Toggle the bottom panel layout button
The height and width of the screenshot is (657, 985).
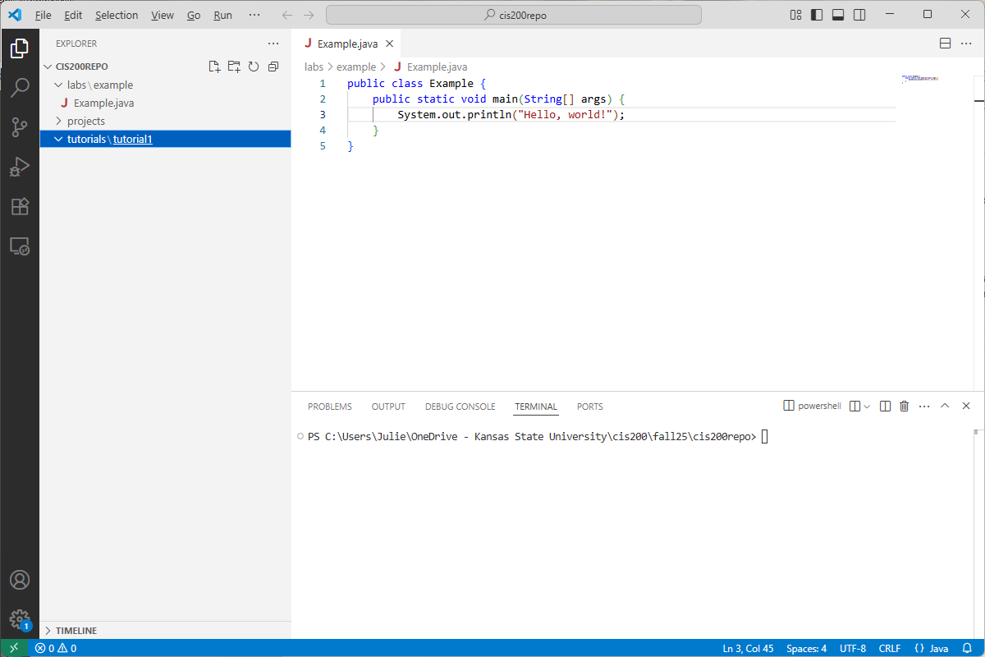pos(838,15)
